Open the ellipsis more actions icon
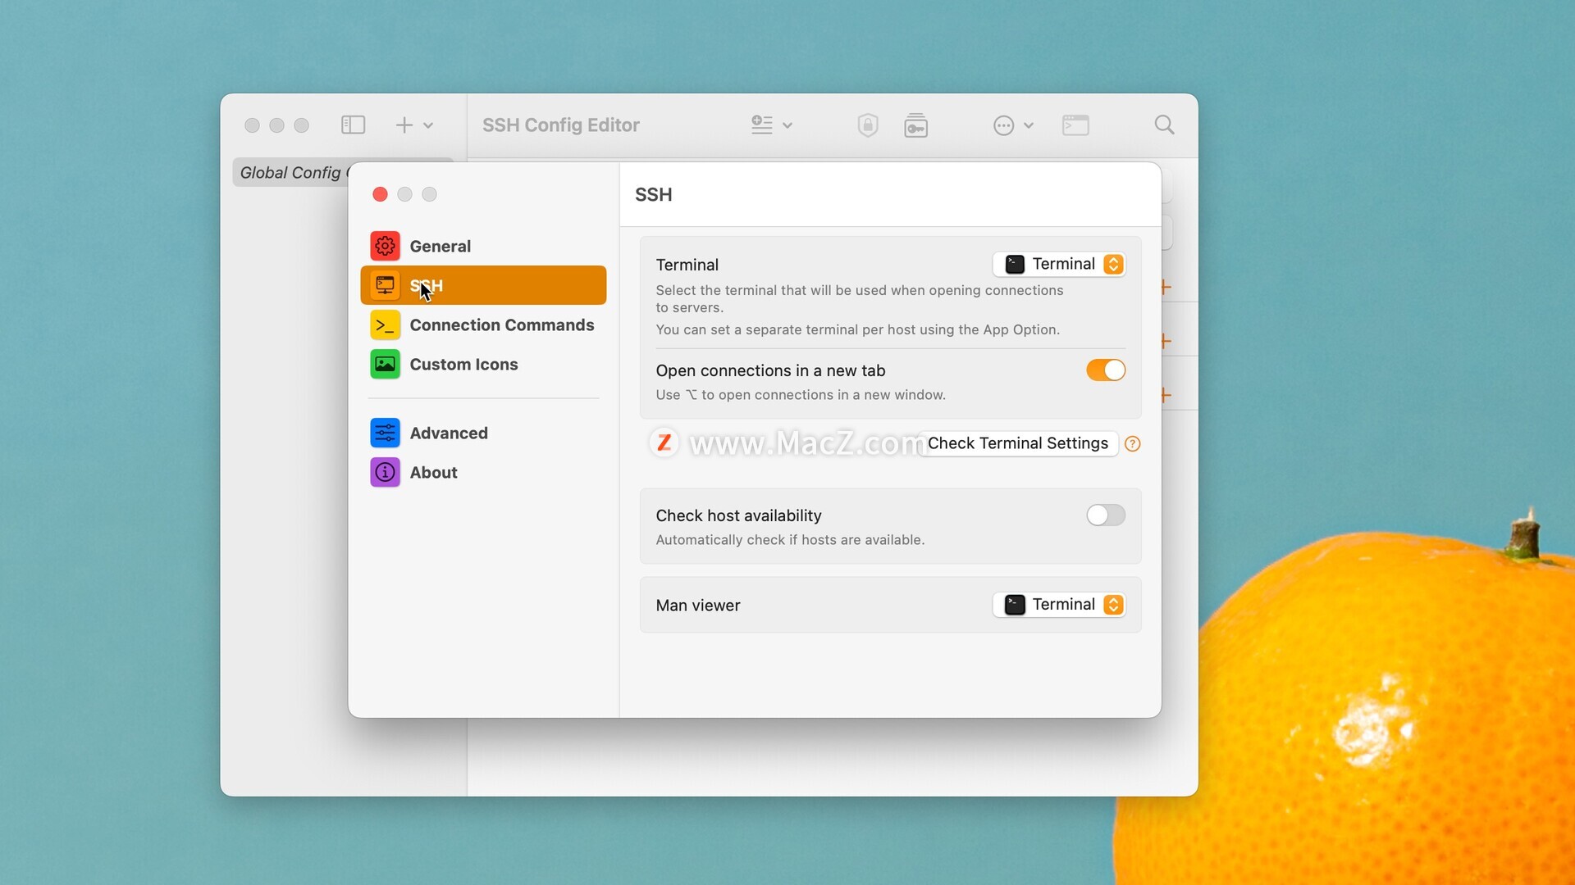 point(1003,125)
